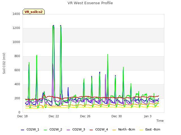Screen dimensions: 181x135
Task: Toggle the CO2W_1 legend entry
Action: (x=30, y=129)
